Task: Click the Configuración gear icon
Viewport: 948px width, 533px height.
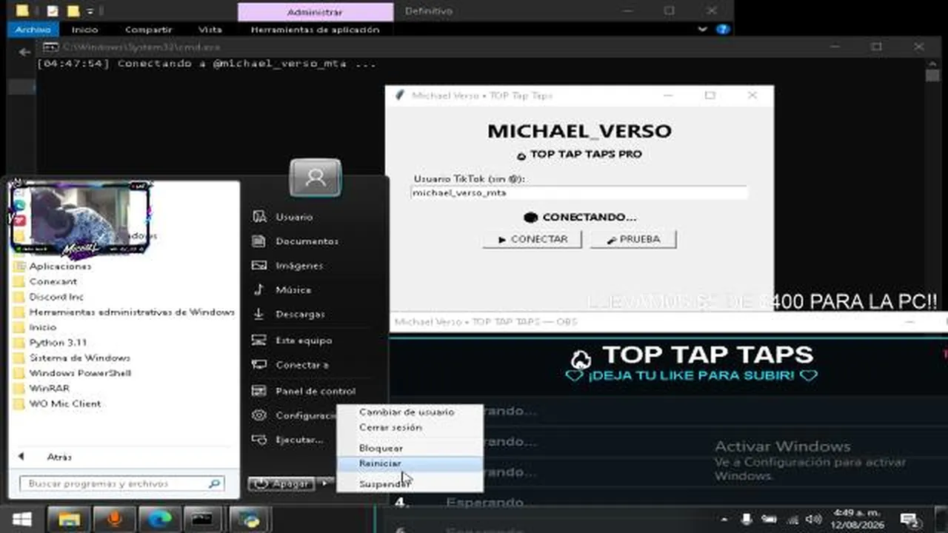Action: (259, 415)
